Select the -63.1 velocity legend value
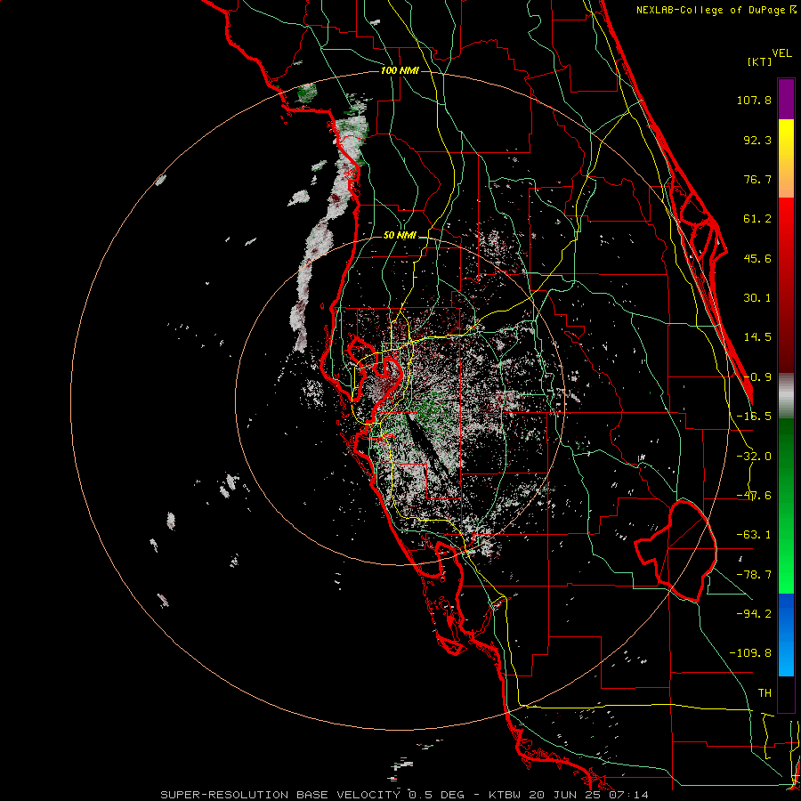Screen dimensions: 801x801 coord(754,535)
